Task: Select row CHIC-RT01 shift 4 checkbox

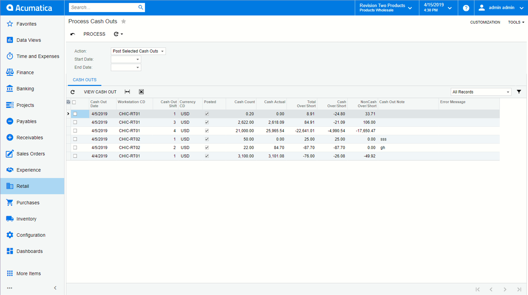Action: coord(75,131)
